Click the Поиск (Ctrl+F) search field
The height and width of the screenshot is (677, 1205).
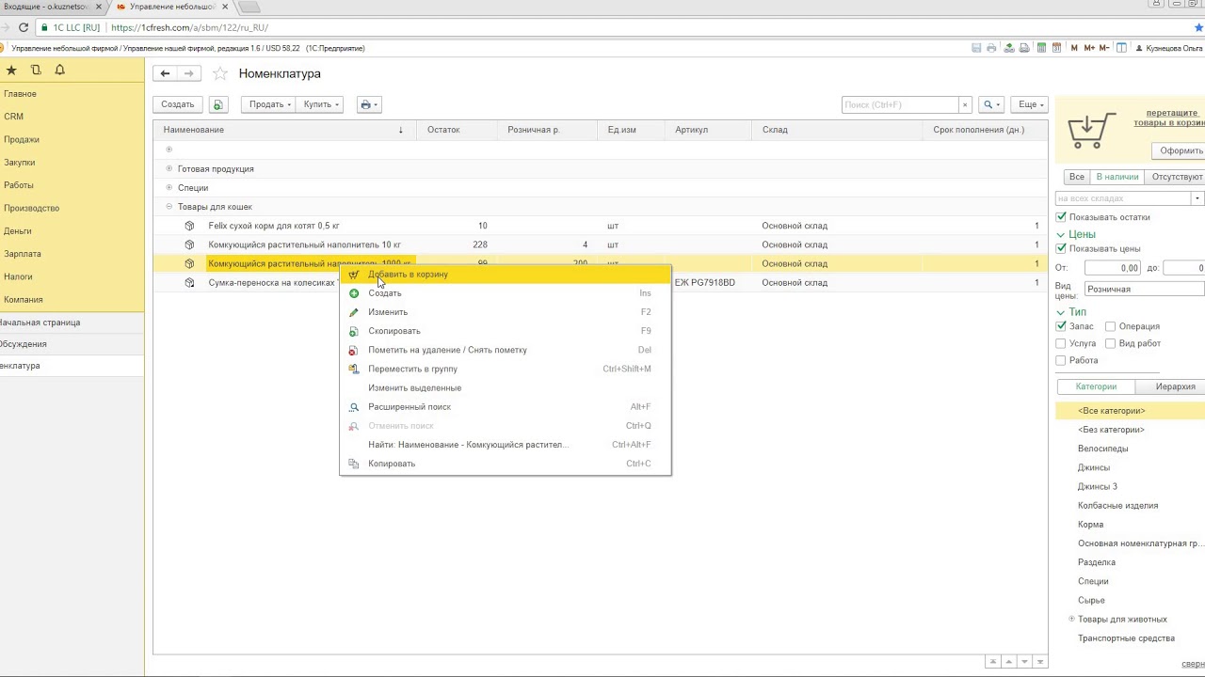900,104
